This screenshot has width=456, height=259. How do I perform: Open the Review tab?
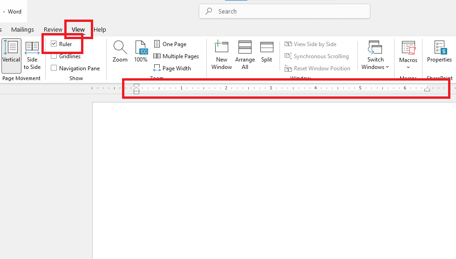[x=53, y=30]
